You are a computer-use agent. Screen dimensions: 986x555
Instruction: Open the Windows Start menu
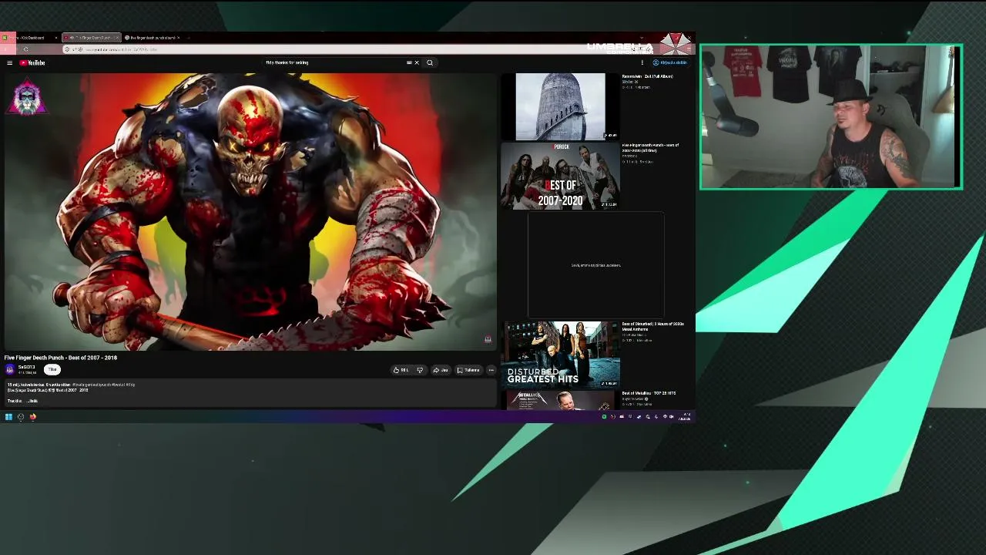8,417
